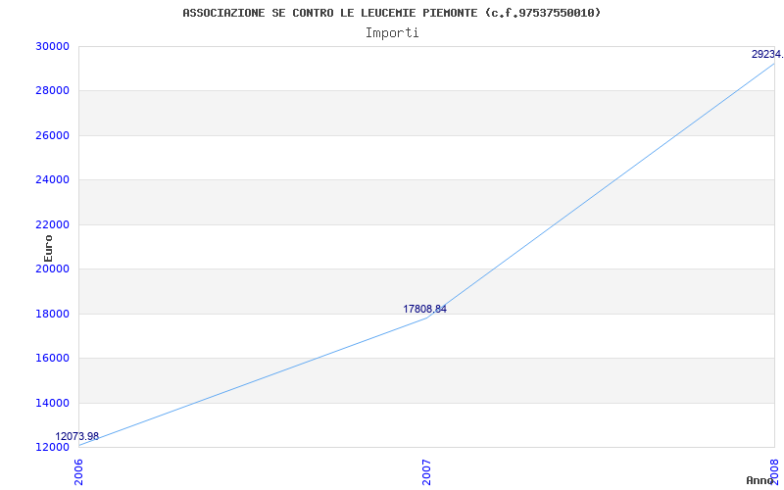Click the 2007 x-axis year label
Screen dimensions: 784x490
coord(426,472)
